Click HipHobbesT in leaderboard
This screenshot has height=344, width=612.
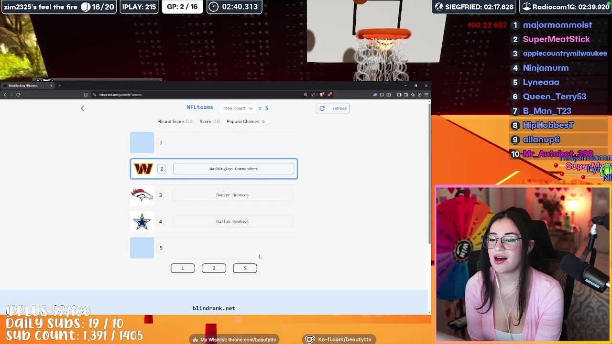548,125
